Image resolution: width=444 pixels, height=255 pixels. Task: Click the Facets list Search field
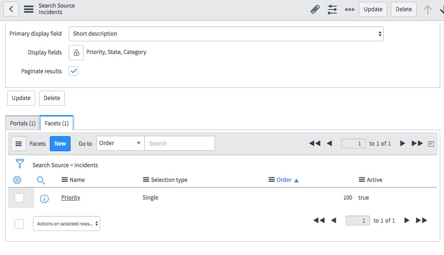(179, 143)
